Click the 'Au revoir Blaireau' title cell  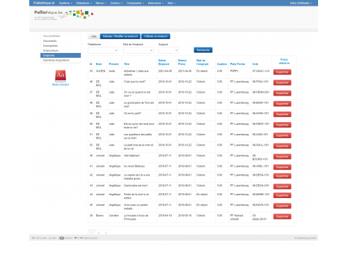coord(134,166)
